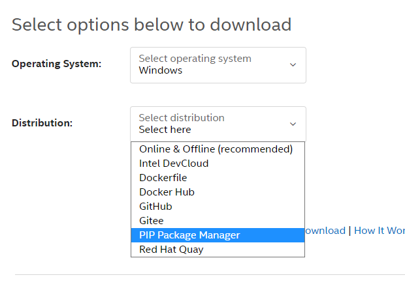This screenshot has width=405, height=288.
Task: Choose Red Hat Quay from dropdown
Action: [x=171, y=250]
